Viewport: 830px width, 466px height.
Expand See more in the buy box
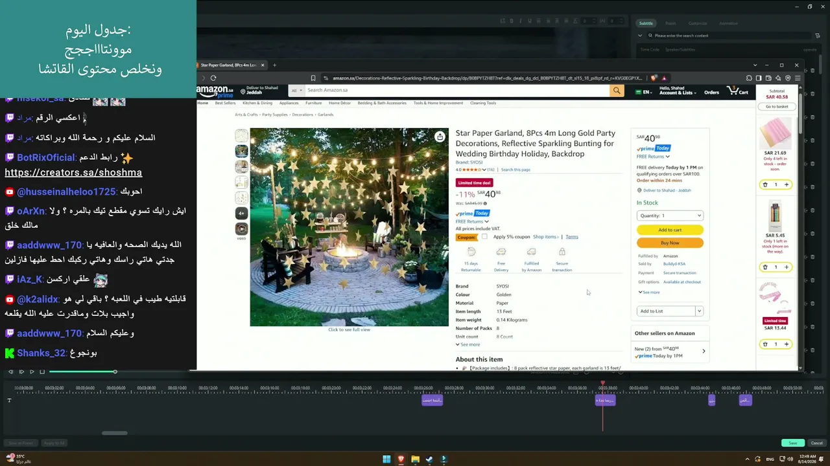click(648, 293)
